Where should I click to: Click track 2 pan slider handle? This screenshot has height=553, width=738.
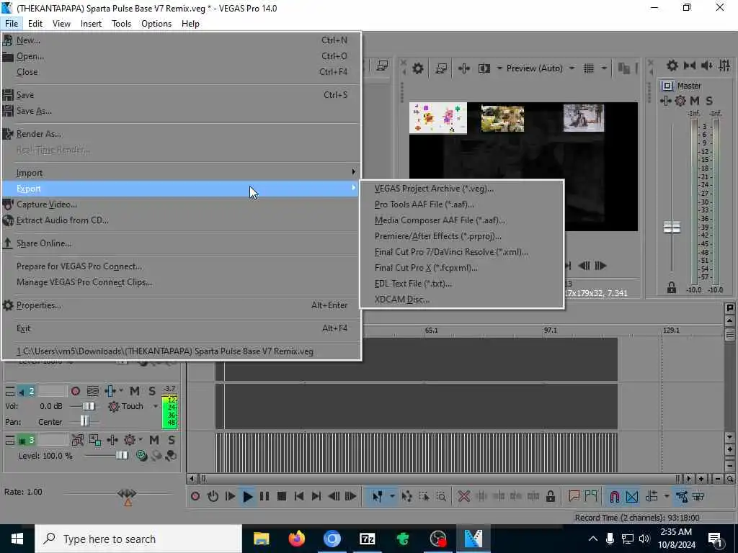click(x=84, y=421)
